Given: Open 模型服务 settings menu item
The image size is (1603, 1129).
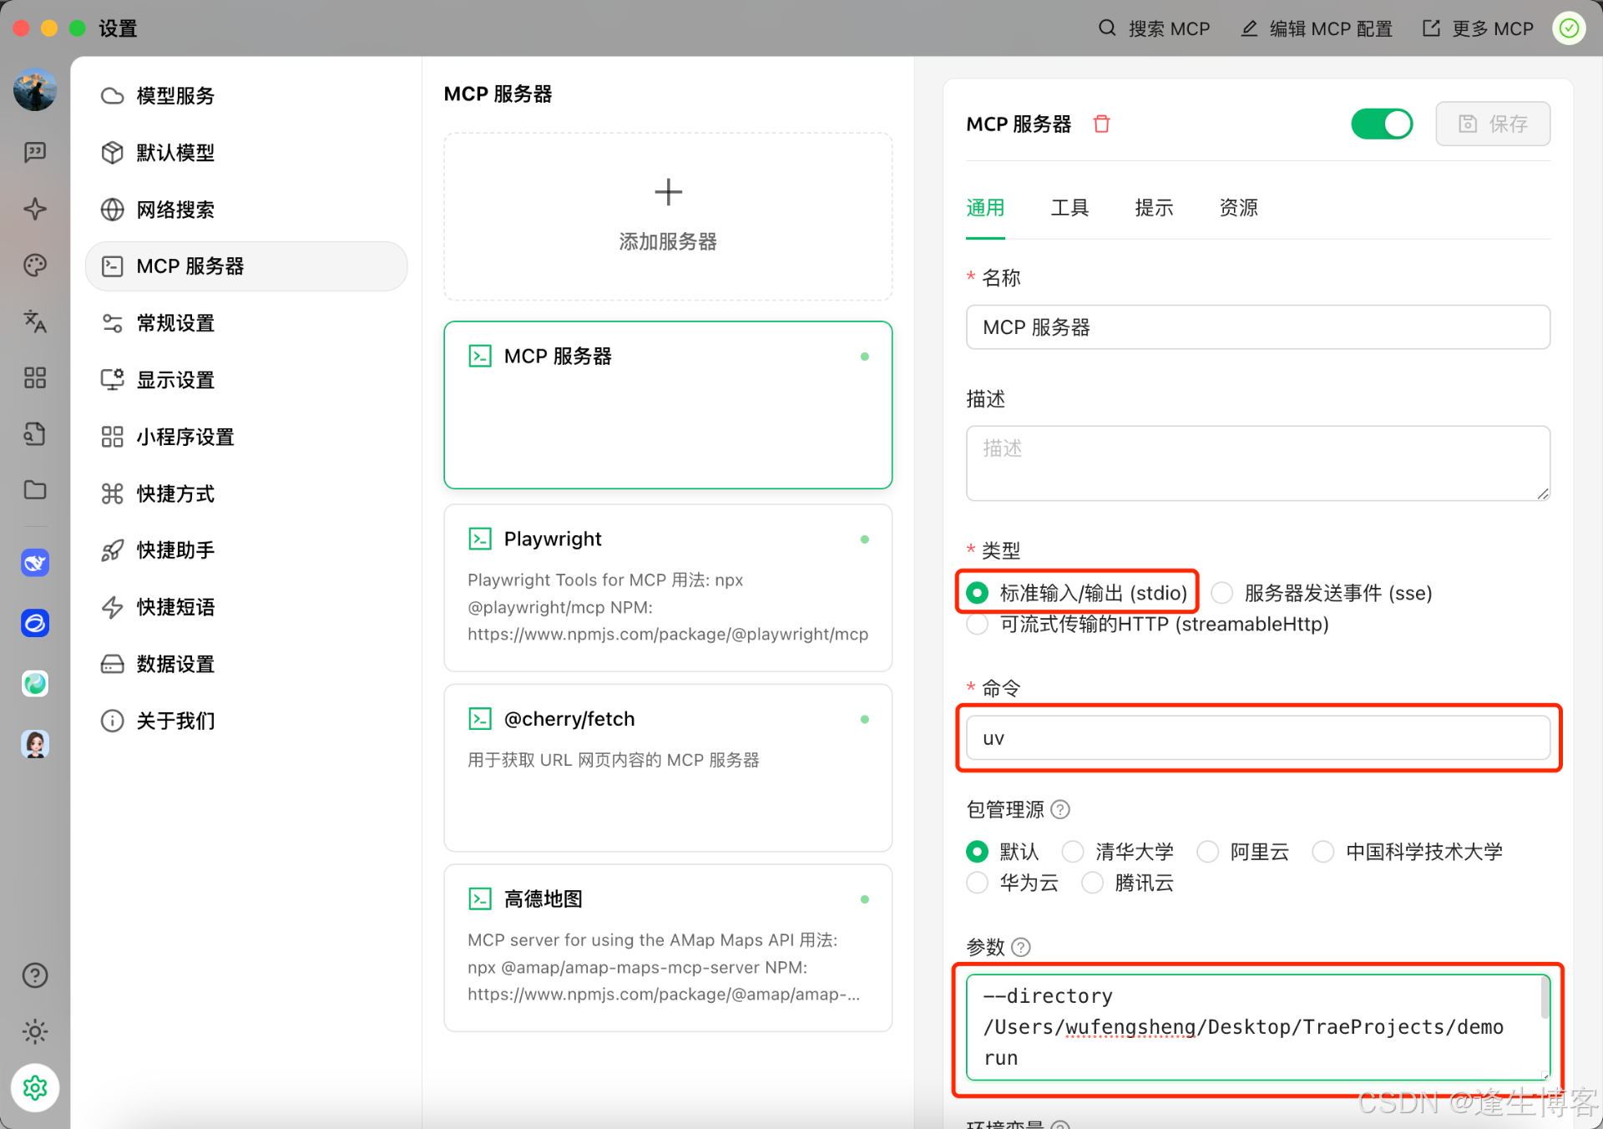Looking at the screenshot, I should tap(175, 96).
